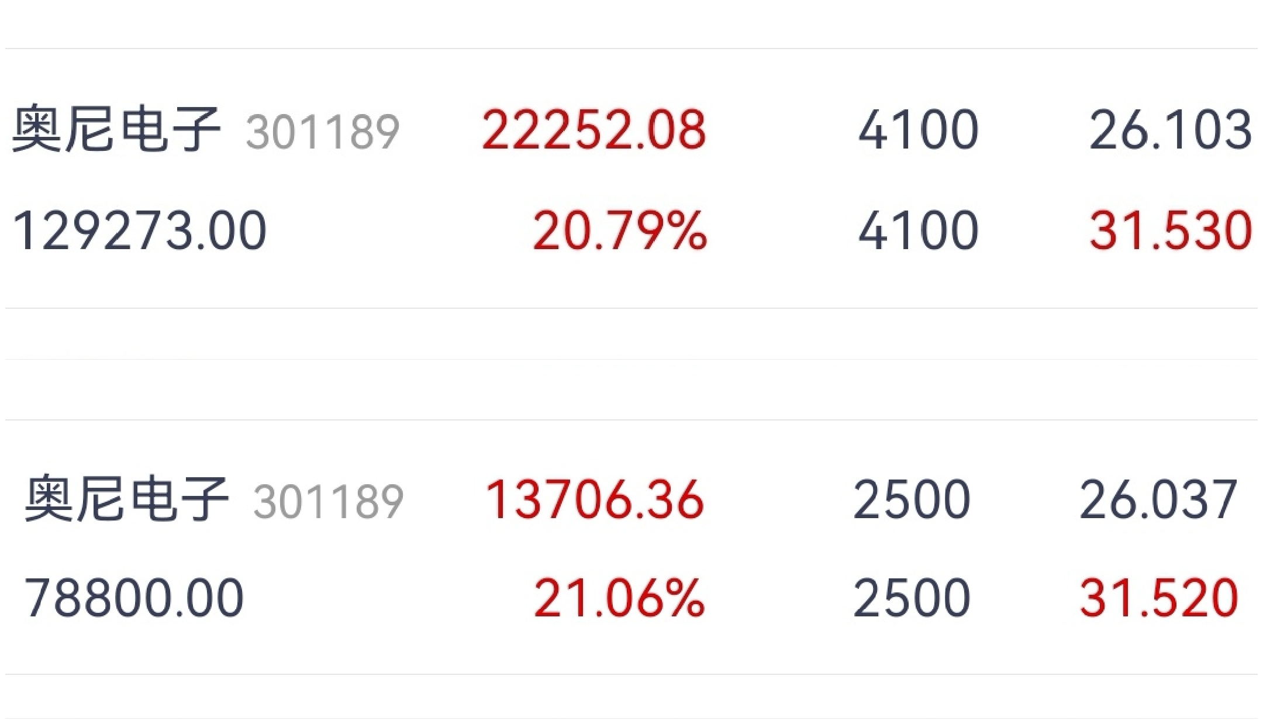Tap current price 31.530
The width and height of the screenshot is (1263, 724).
(1171, 231)
